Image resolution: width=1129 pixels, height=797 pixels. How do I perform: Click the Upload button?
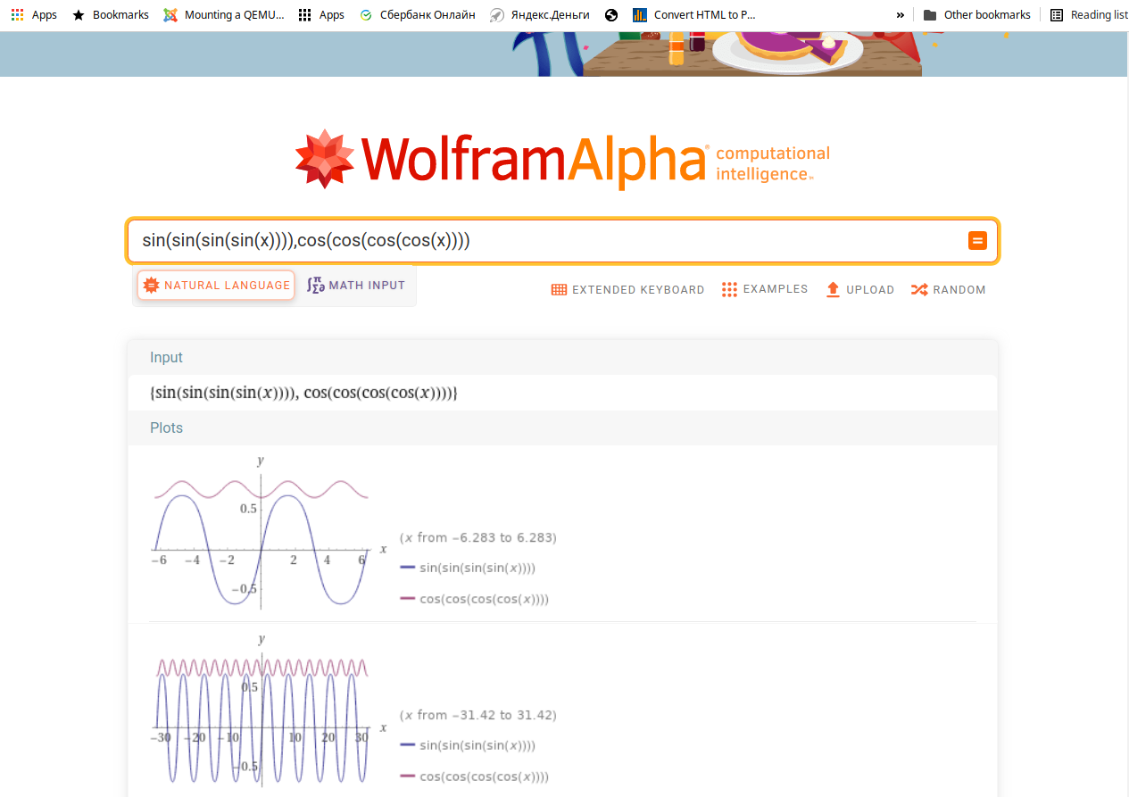point(860,290)
